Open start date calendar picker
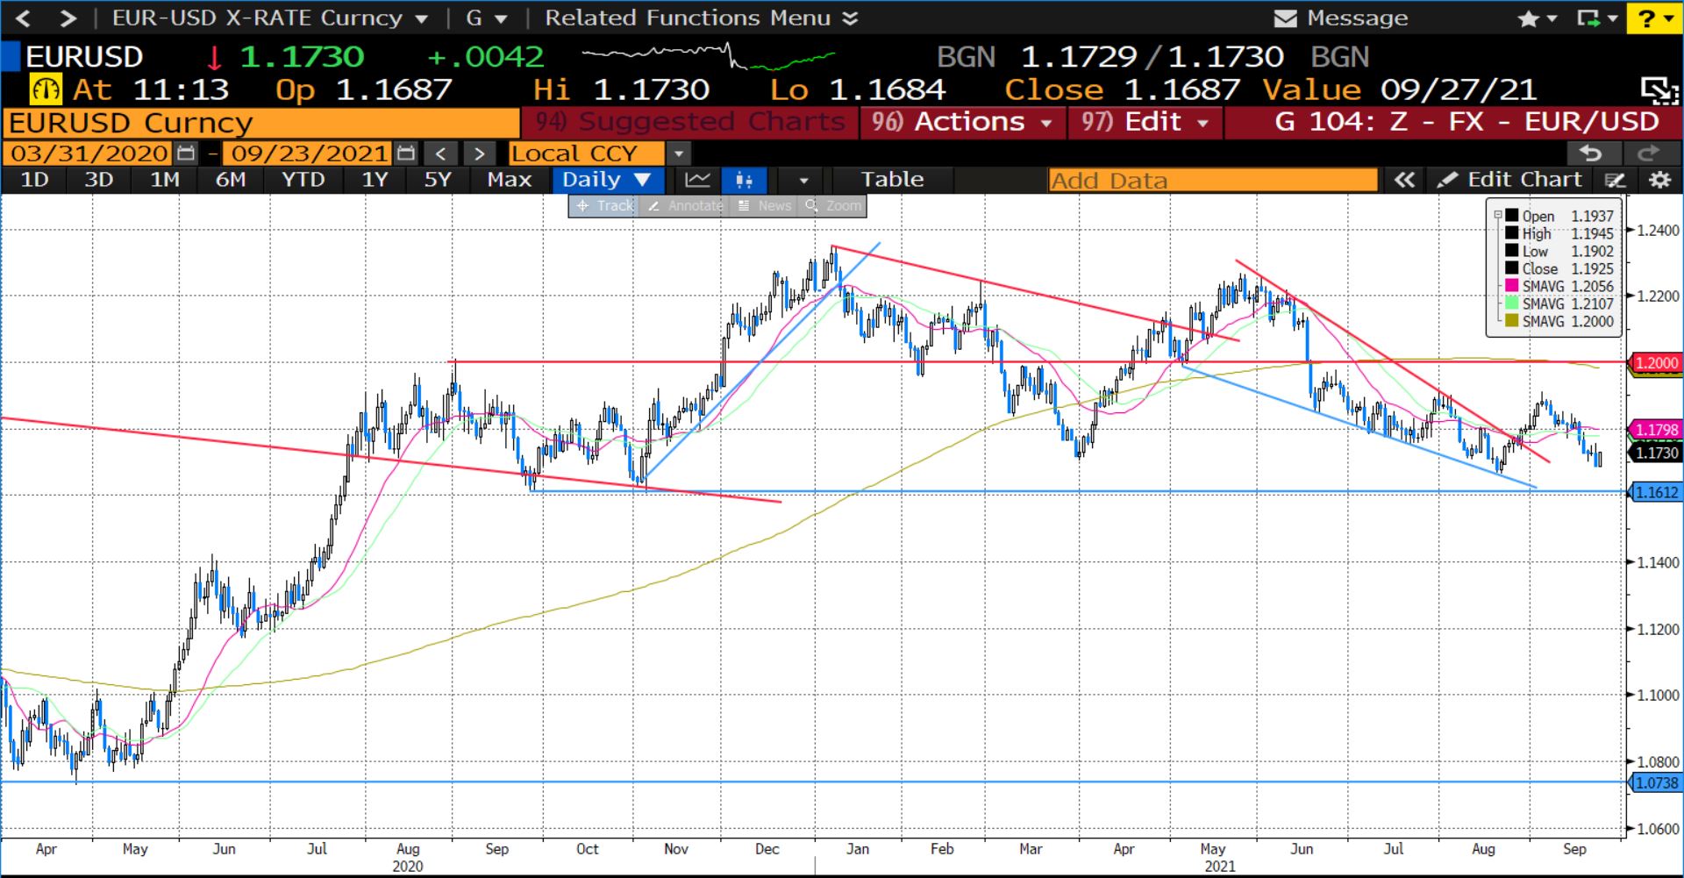Screen dimensions: 1684x878 tap(185, 153)
